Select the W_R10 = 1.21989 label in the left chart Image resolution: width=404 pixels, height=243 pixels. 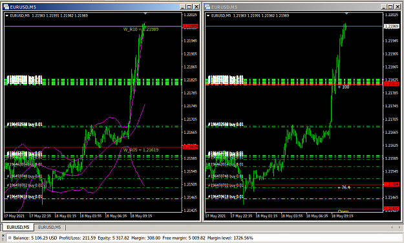click(x=141, y=29)
